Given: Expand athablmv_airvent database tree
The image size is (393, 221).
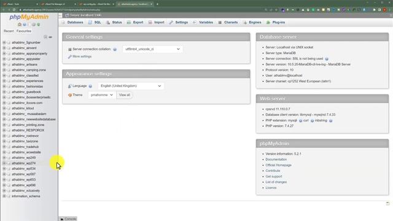Looking at the screenshot, I should click(x=4, y=48).
